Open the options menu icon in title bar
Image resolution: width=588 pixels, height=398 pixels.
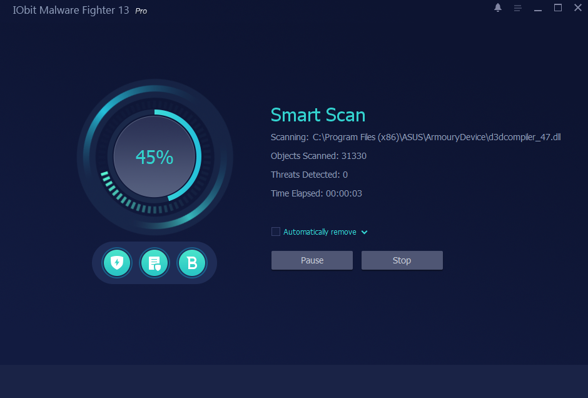[517, 8]
